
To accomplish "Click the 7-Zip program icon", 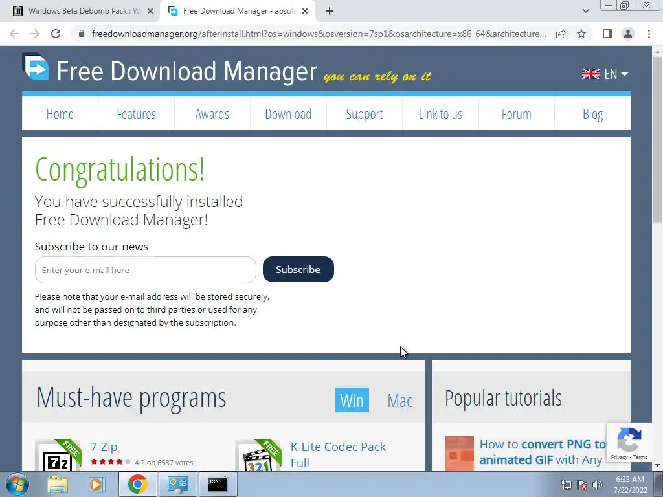I will (58, 456).
